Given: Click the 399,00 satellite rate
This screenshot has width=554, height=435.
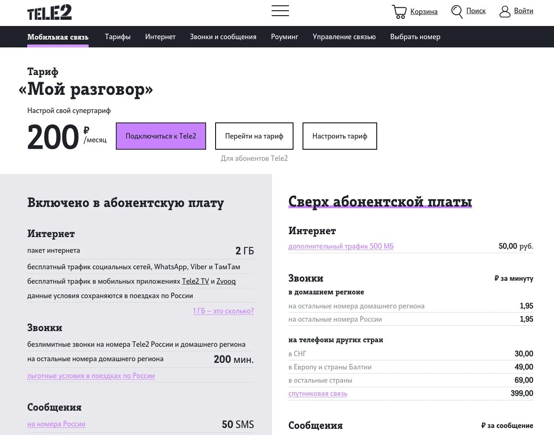Looking at the screenshot, I should [x=522, y=393].
